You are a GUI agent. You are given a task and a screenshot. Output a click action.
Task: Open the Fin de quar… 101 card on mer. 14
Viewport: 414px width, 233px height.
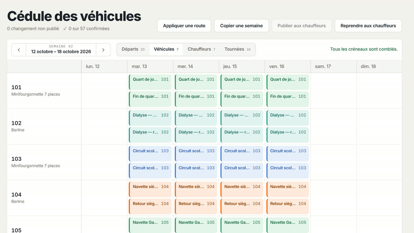coord(196,99)
